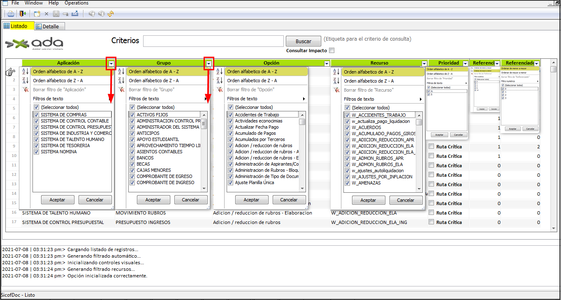Click the export arrow toolbar icon

tap(75, 14)
